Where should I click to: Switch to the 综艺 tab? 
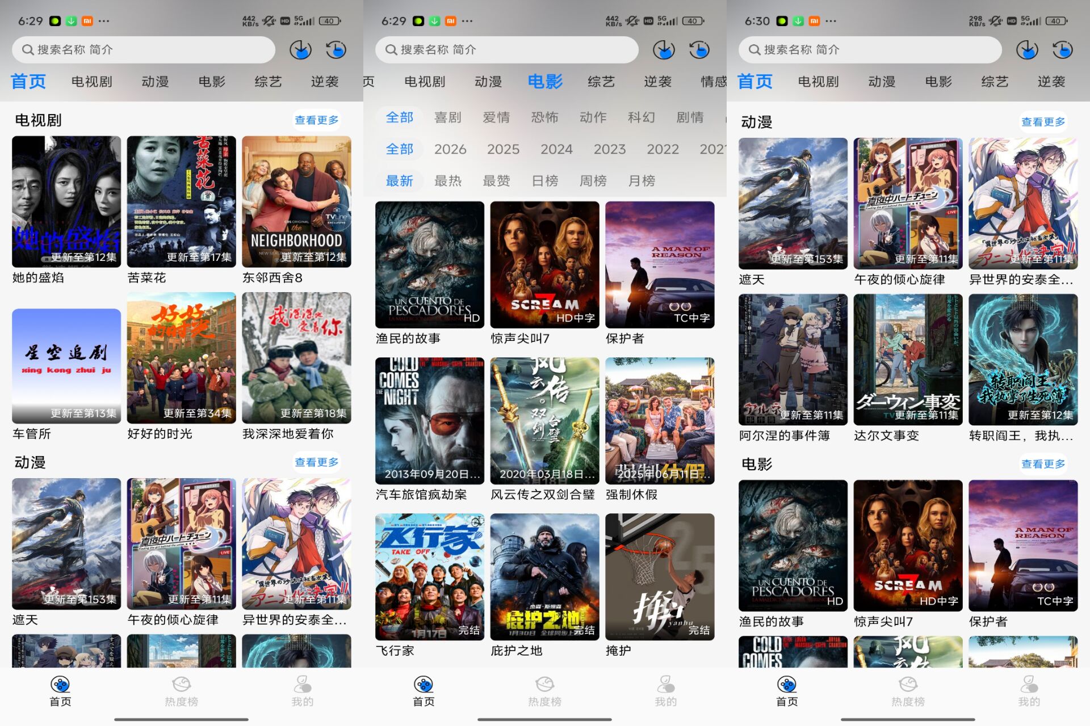point(267,82)
